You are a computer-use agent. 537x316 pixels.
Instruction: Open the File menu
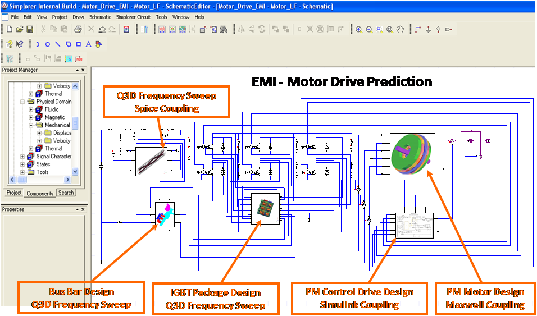(15, 17)
